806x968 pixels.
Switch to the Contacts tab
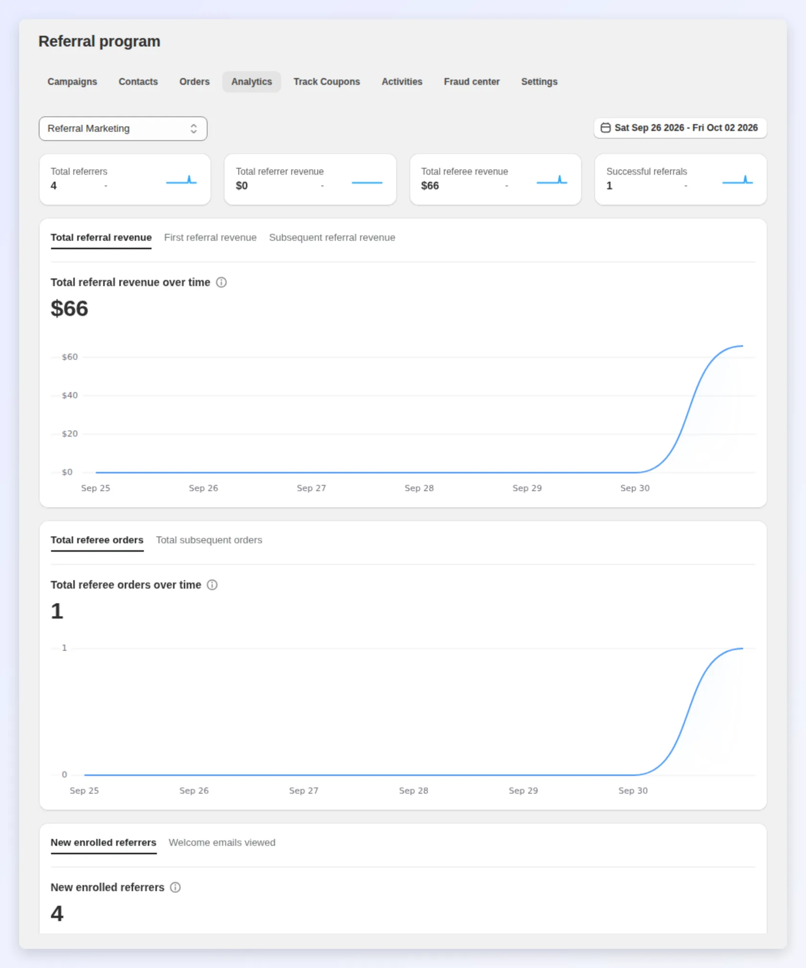coord(138,82)
